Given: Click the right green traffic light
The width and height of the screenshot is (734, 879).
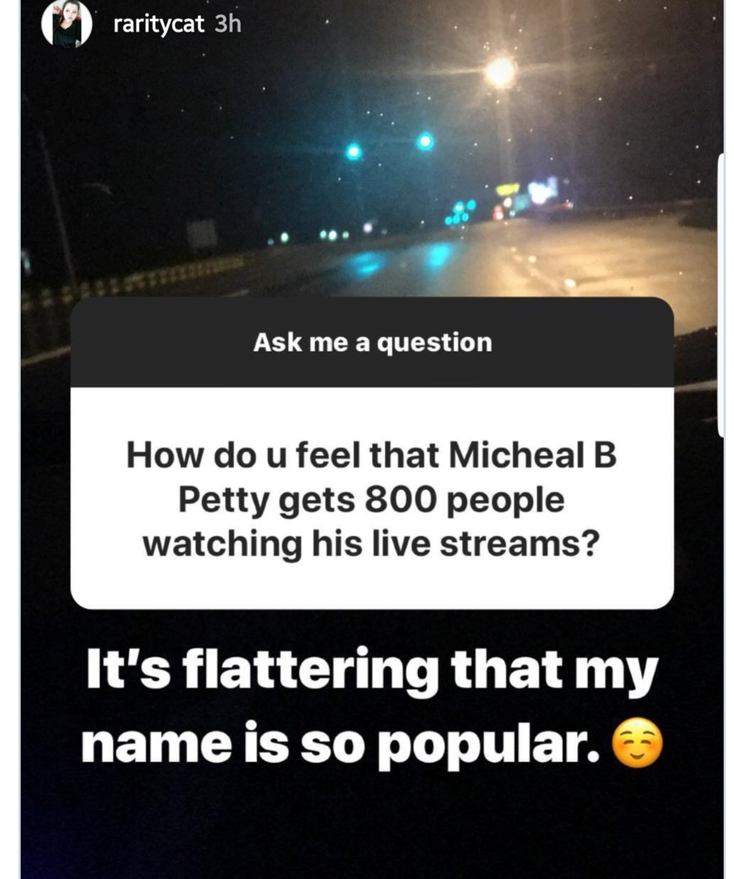Looking at the screenshot, I should (x=425, y=141).
